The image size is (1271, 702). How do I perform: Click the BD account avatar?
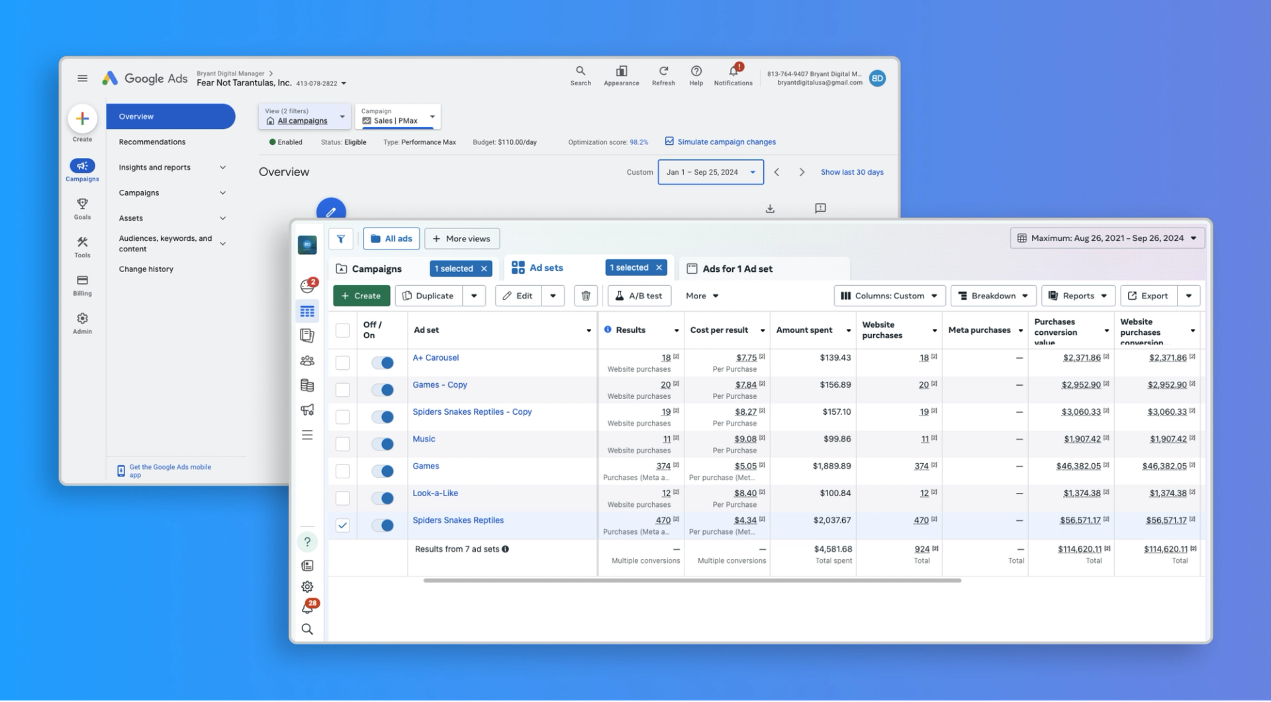(877, 78)
